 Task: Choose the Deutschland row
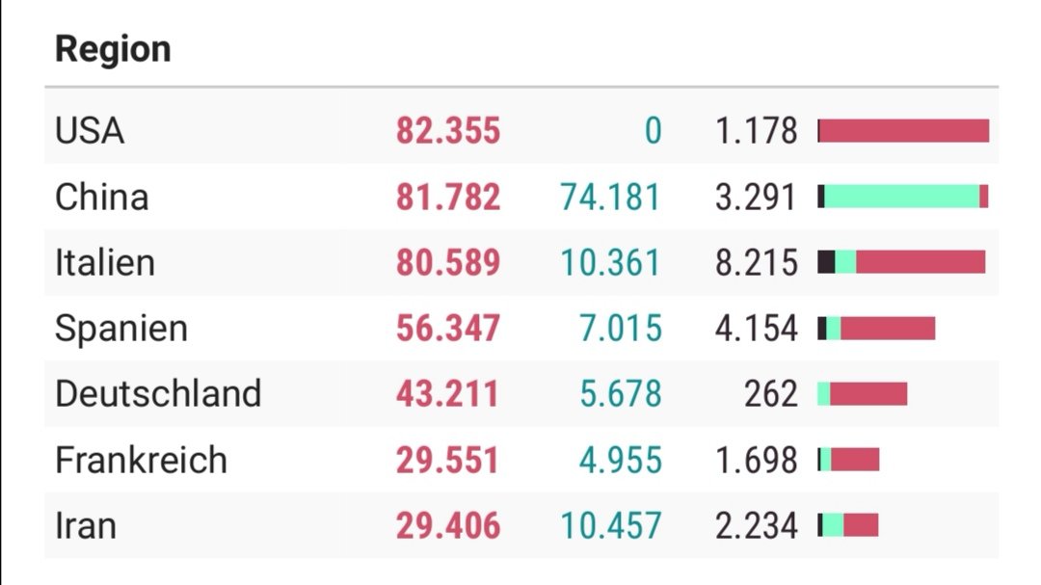[x=521, y=394]
